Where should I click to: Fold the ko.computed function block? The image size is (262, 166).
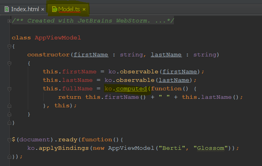(9, 89)
